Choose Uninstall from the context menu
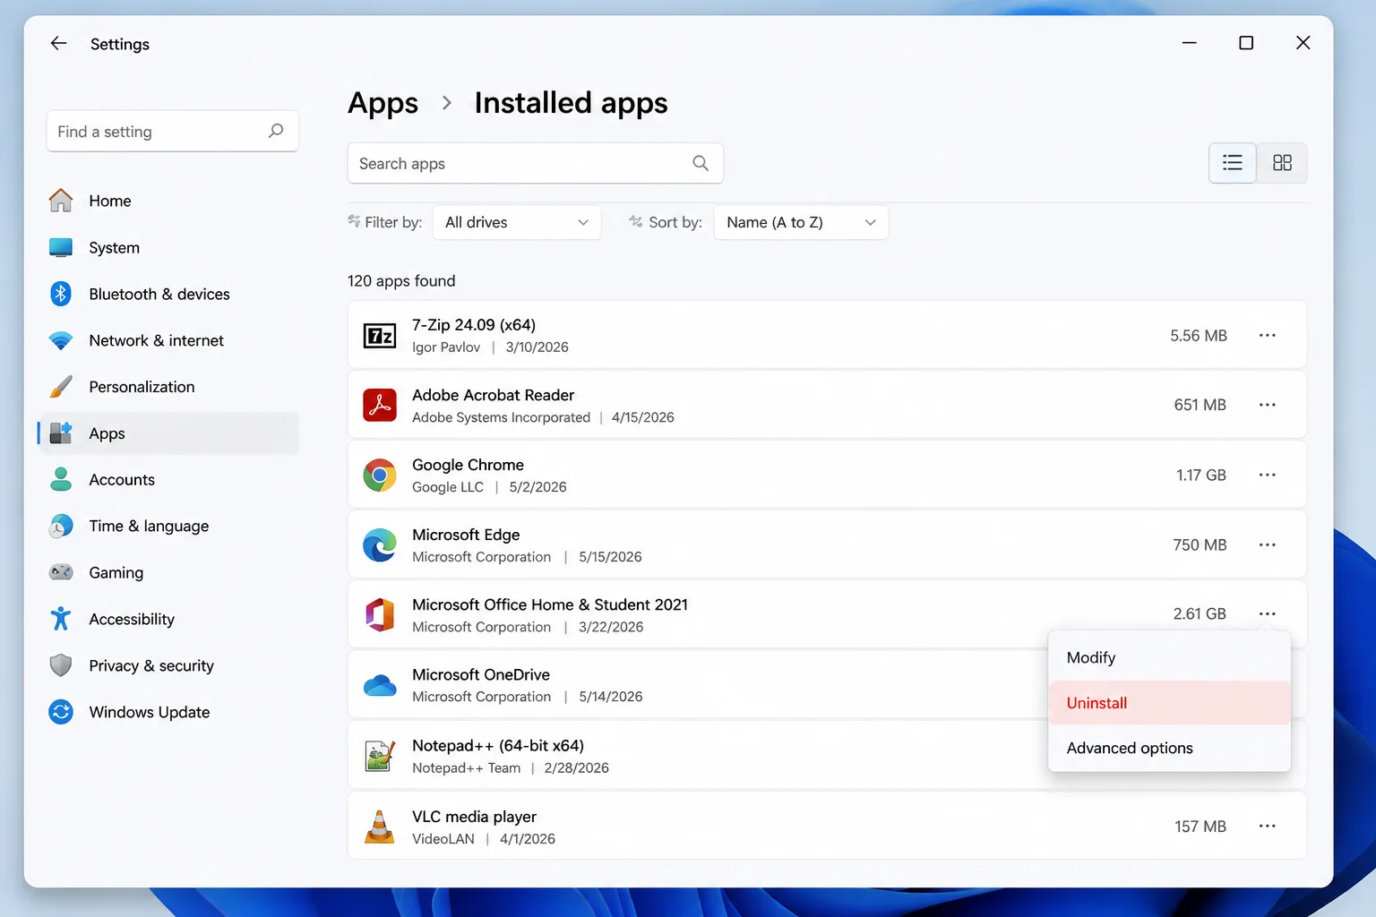Image resolution: width=1376 pixels, height=917 pixels. tap(1169, 703)
